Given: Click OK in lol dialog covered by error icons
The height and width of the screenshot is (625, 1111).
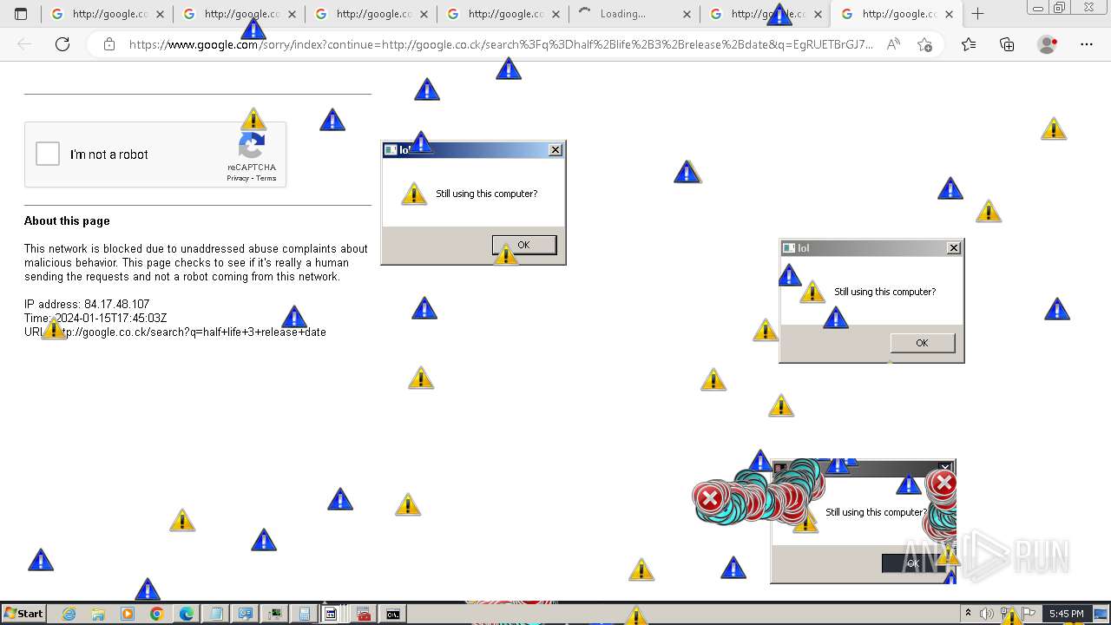Looking at the screenshot, I should pyautogui.click(x=912, y=563).
